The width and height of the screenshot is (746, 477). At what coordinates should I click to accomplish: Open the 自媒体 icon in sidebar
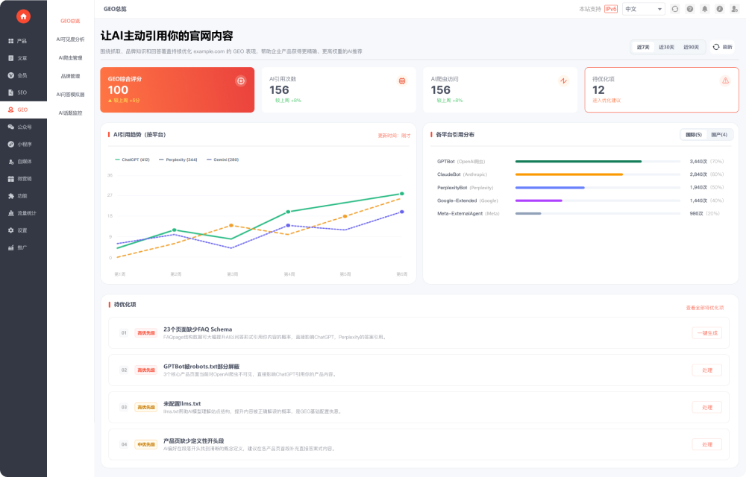pos(11,162)
